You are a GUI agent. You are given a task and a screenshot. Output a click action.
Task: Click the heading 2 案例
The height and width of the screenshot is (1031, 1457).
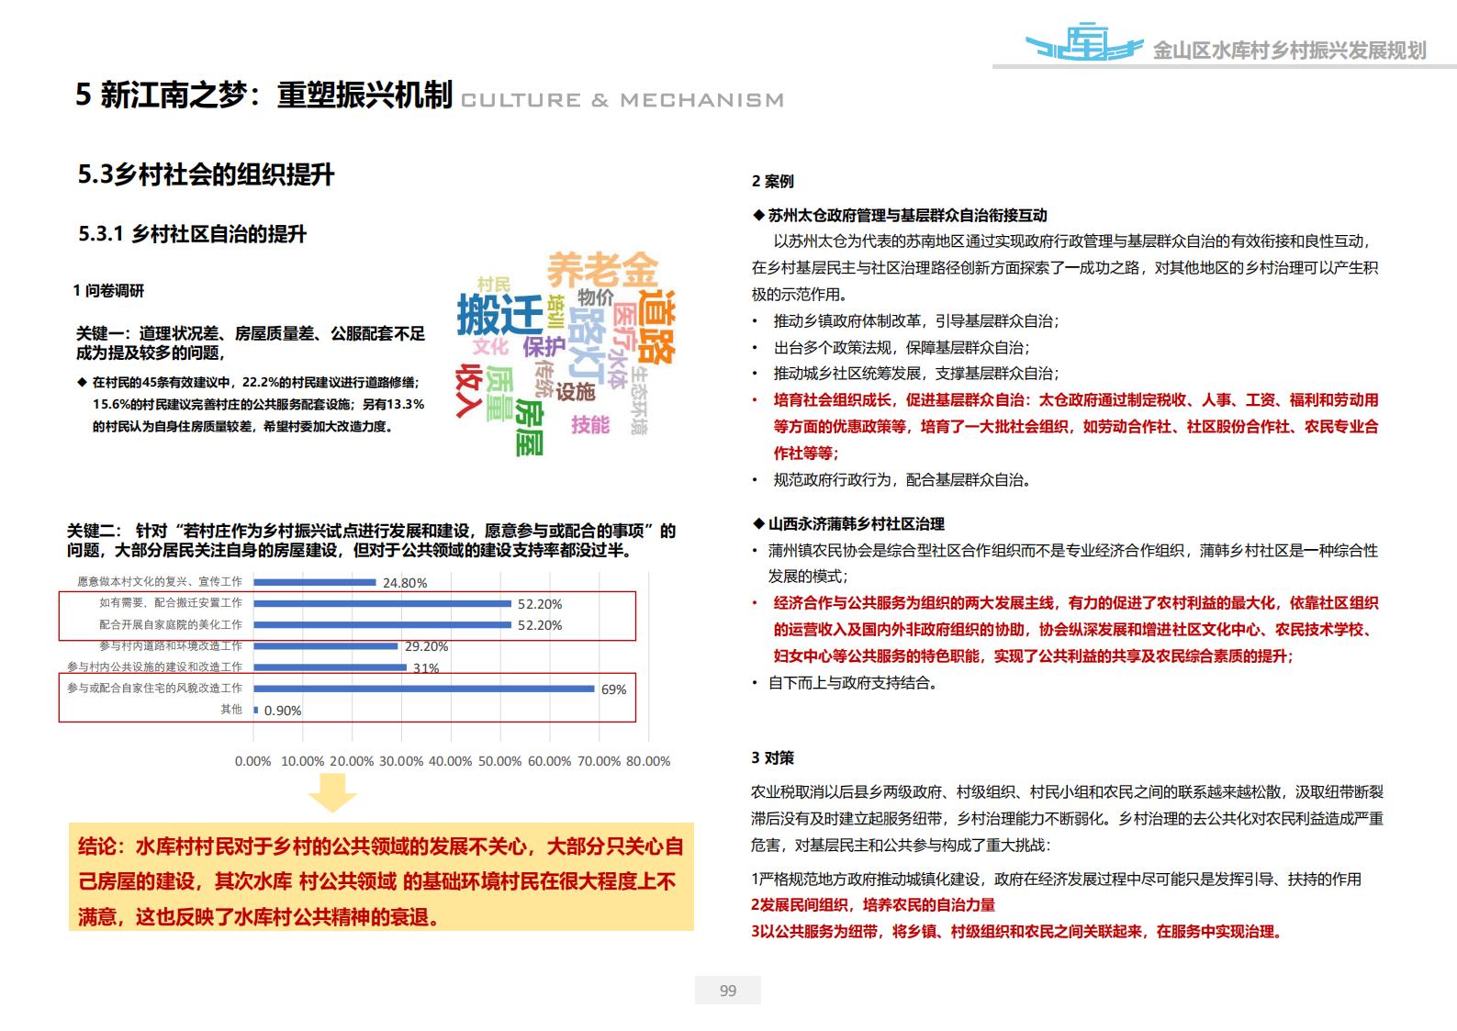pyautogui.click(x=773, y=182)
